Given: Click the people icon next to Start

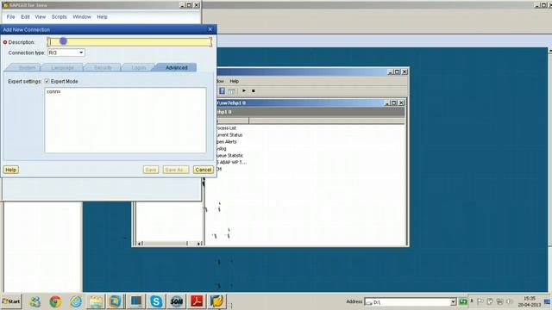Looking at the screenshot, I should (34, 301).
